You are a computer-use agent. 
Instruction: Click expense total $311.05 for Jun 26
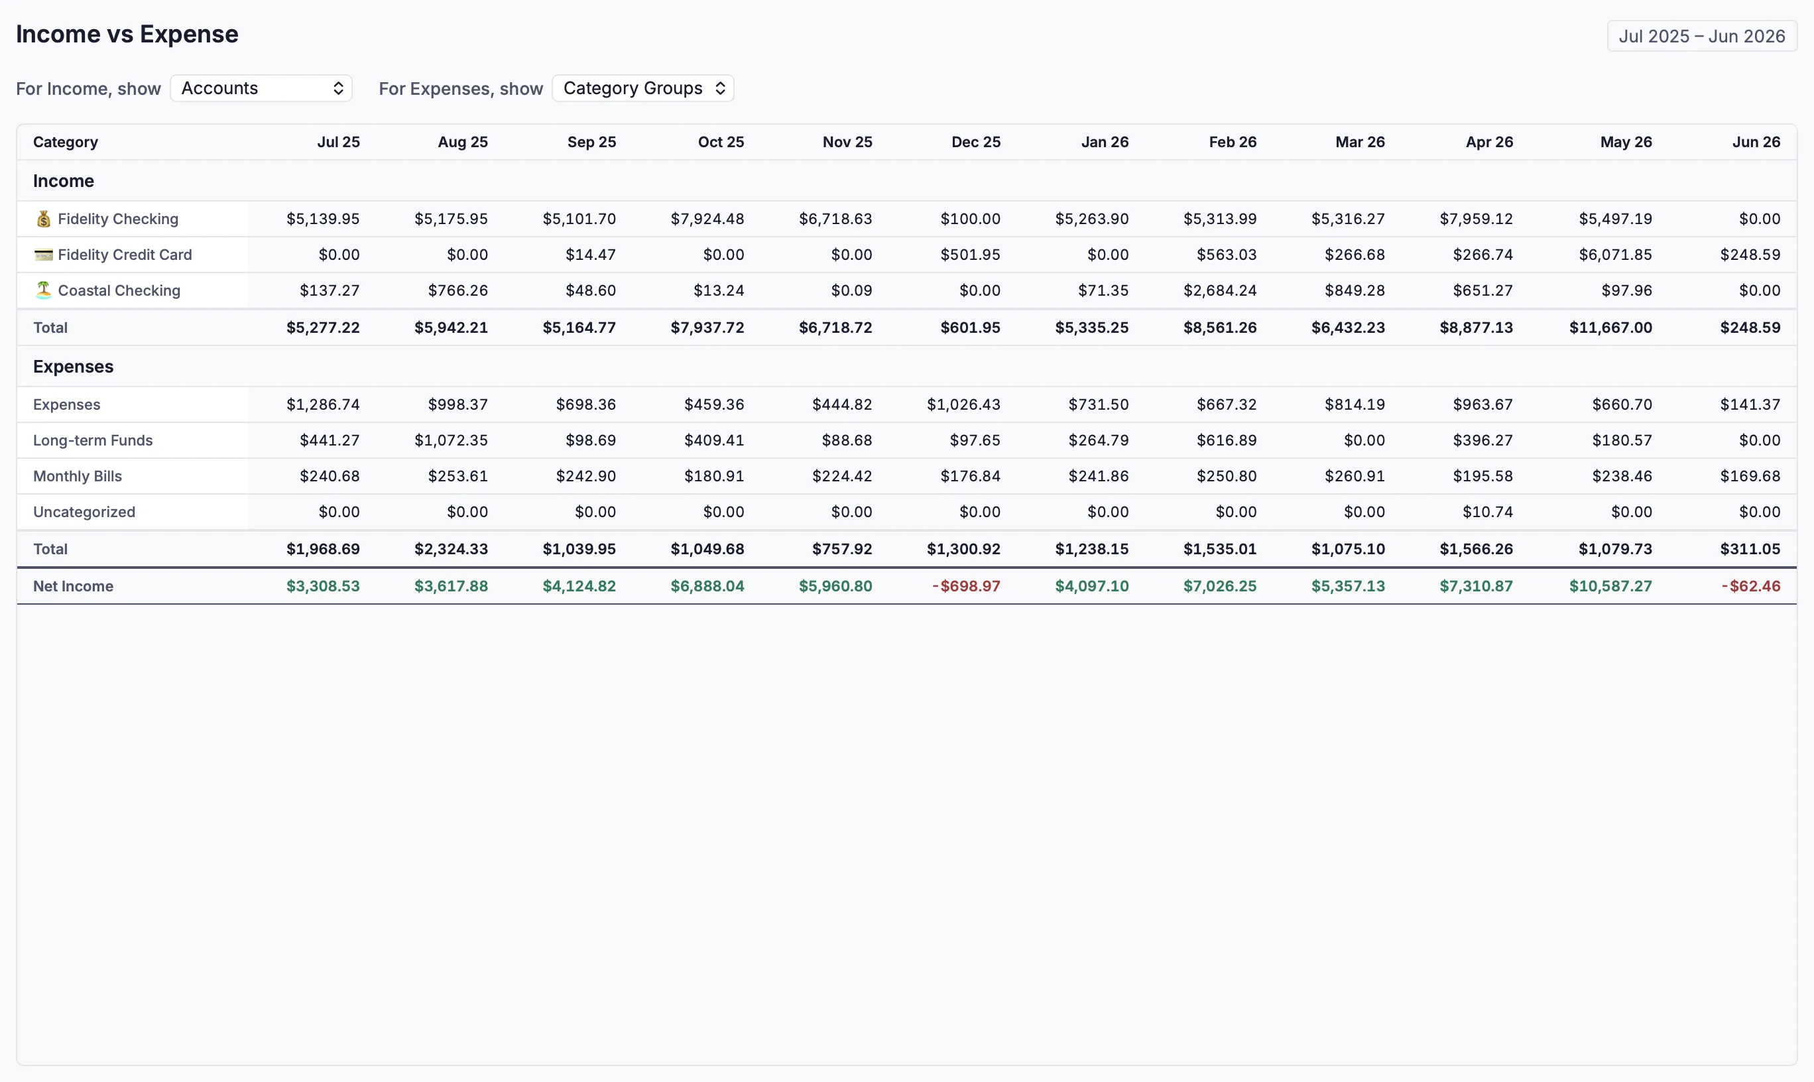coord(1750,549)
